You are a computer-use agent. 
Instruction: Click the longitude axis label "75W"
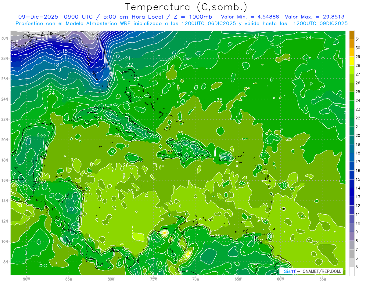pyautogui.click(x=153, y=279)
